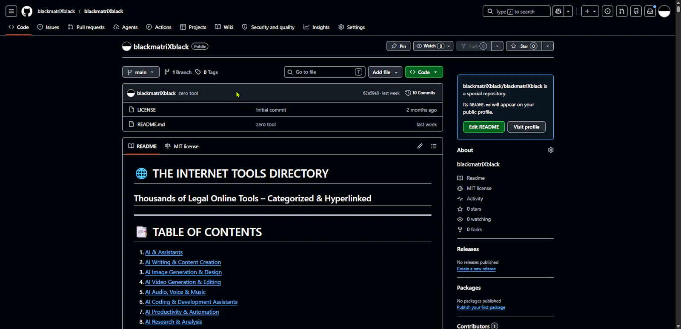
Task: Open the Insights tab
Action: 317,27
